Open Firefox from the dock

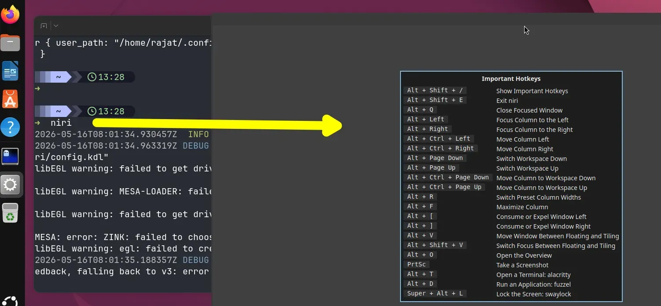pos(10,15)
